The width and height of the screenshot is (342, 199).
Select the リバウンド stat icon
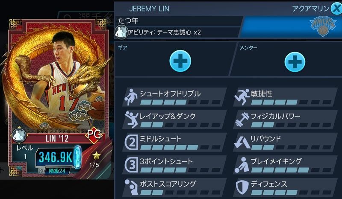[x=242, y=143]
